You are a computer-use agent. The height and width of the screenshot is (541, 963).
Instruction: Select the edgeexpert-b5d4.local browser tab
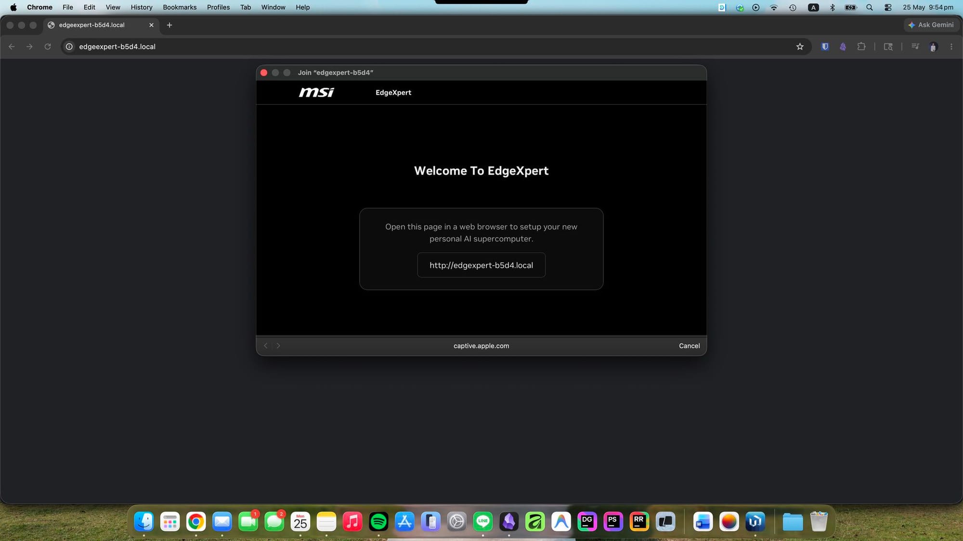click(100, 25)
